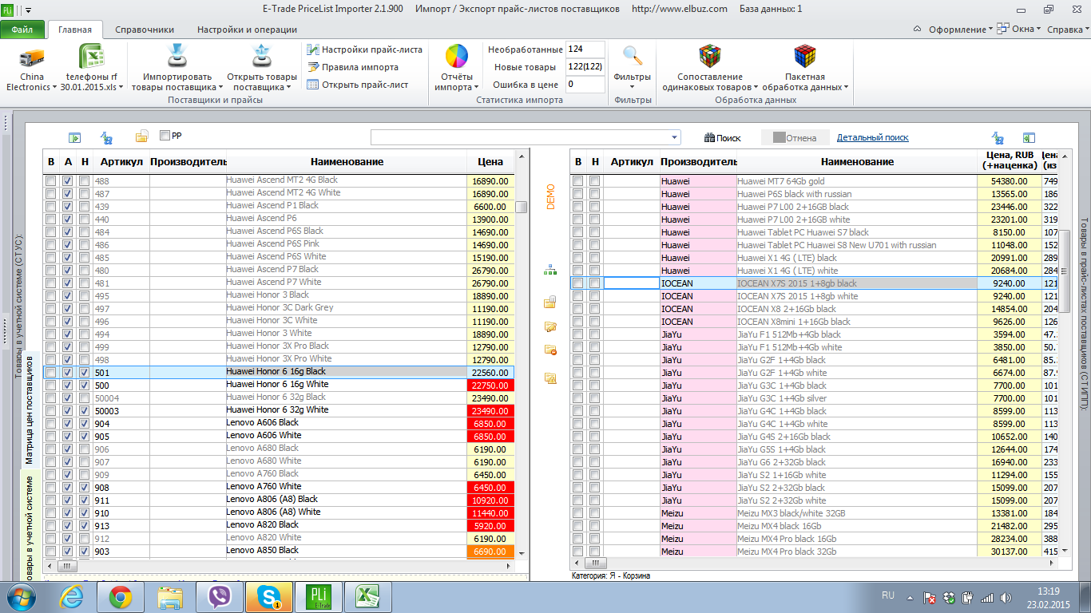Uncheck the А checkbox for article 904
Screen dimensions: 1091x613
click(68, 424)
